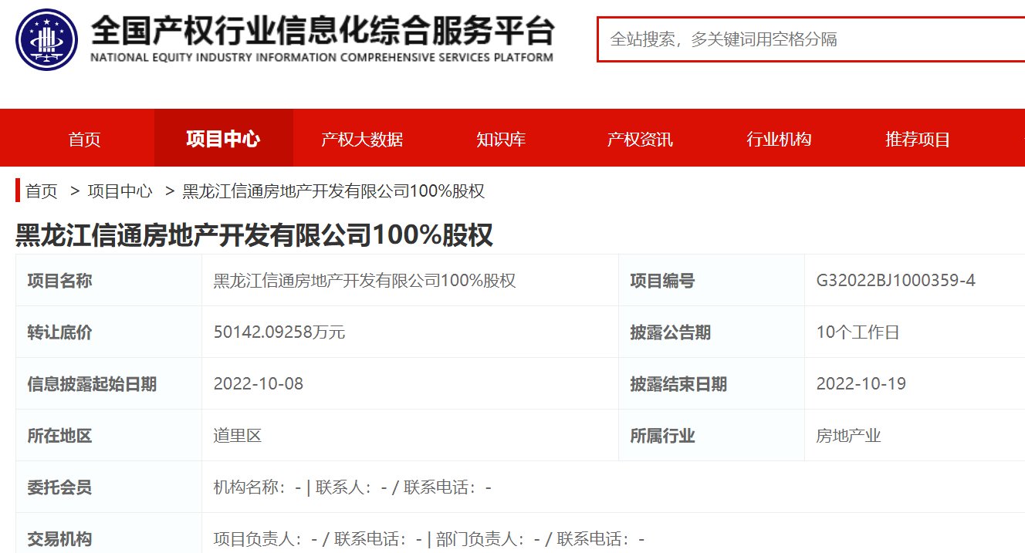Screen dimensions: 1025x553
Task: Click the 首页 breadcrumb link
Action: tap(42, 191)
